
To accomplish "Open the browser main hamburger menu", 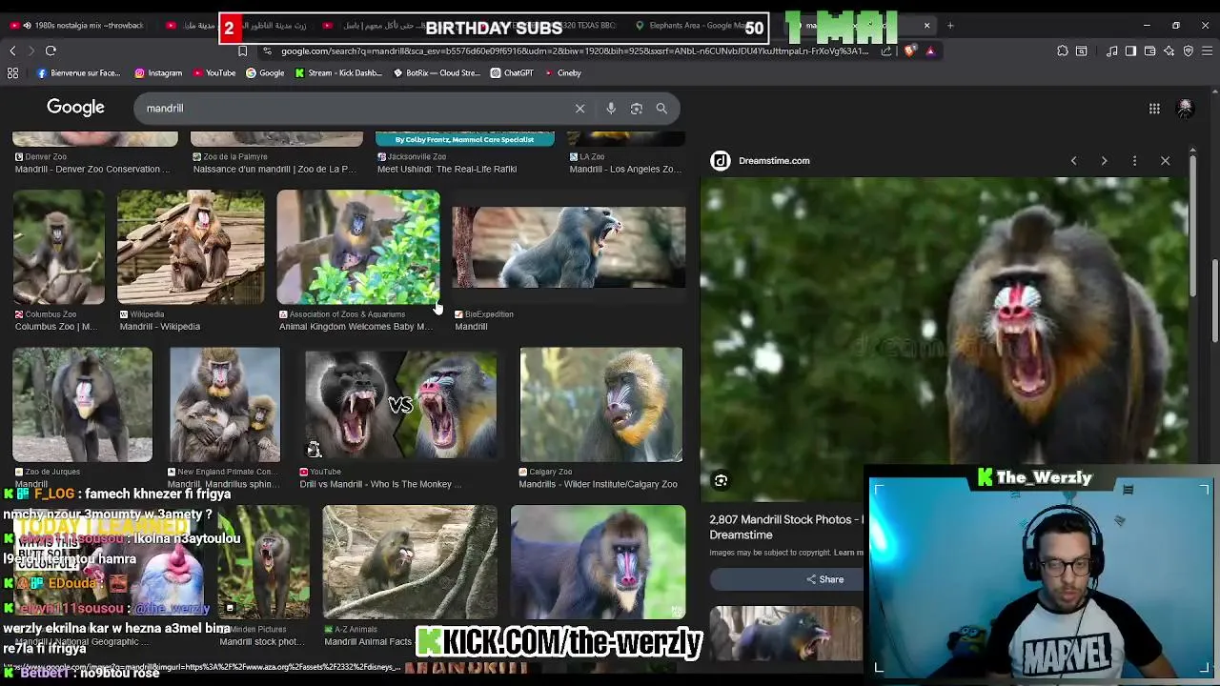I will [x=1207, y=50].
